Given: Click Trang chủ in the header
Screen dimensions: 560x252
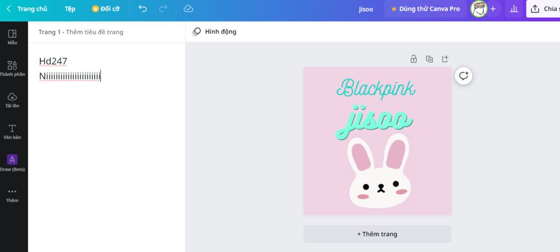Looking at the screenshot, I should click(x=32, y=9).
